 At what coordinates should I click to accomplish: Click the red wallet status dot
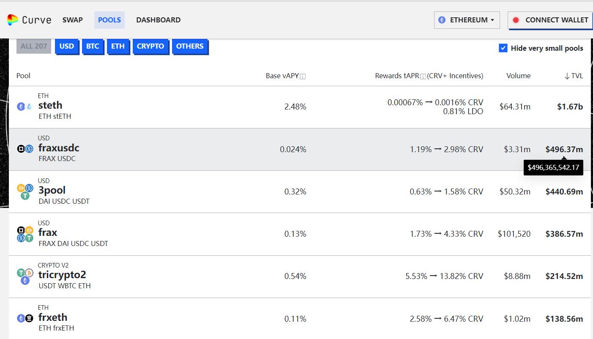click(516, 20)
